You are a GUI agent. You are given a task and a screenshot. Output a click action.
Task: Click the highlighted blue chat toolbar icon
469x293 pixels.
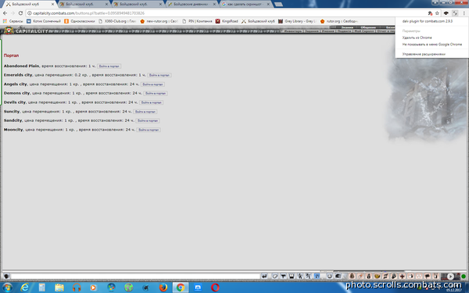317,277
